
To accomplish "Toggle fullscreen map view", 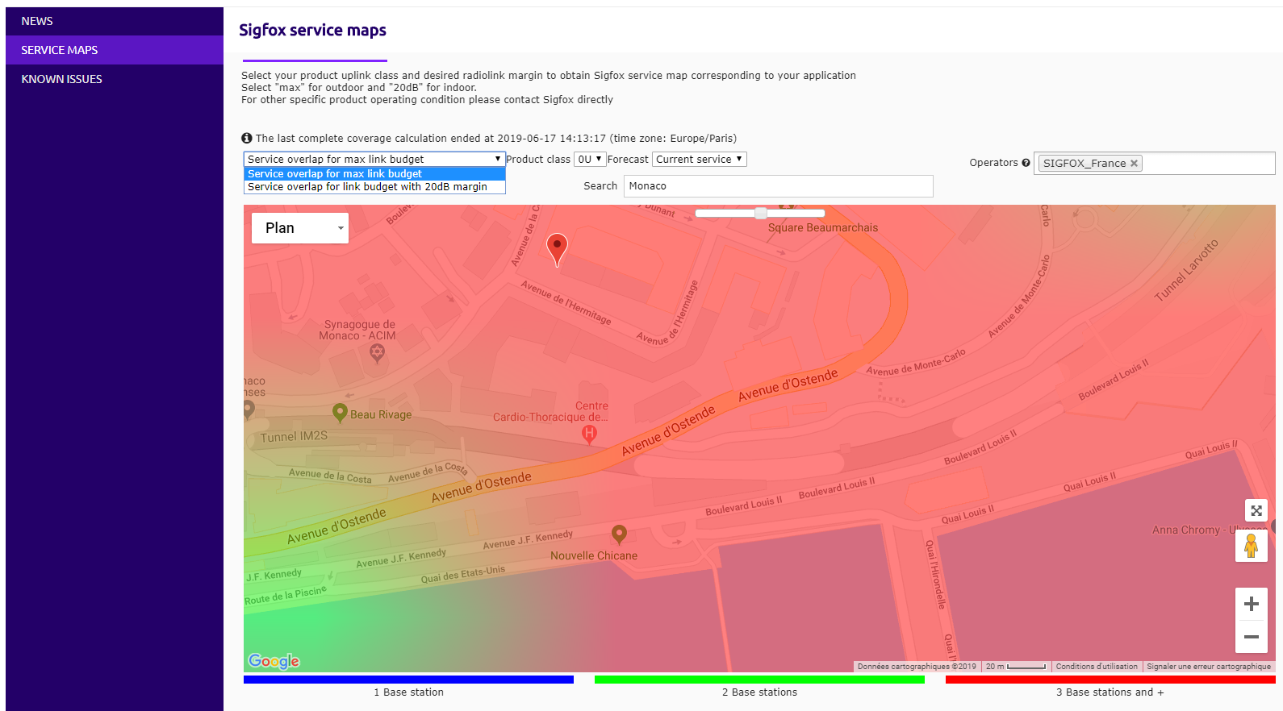I will point(1256,510).
